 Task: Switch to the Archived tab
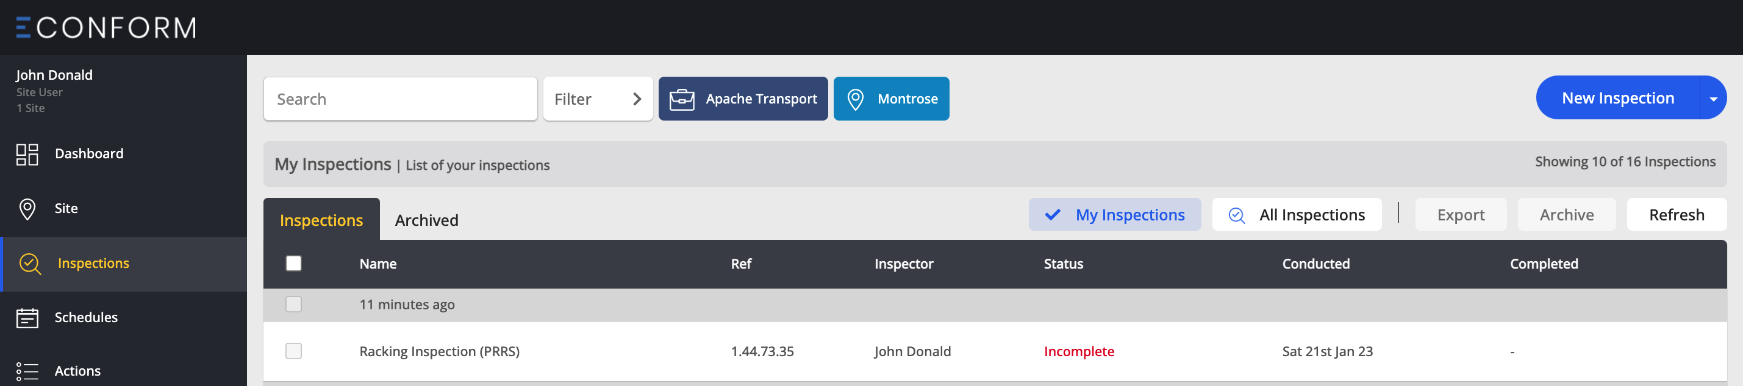click(x=426, y=220)
